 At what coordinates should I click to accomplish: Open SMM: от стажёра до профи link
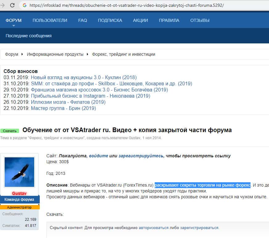pos(112,84)
